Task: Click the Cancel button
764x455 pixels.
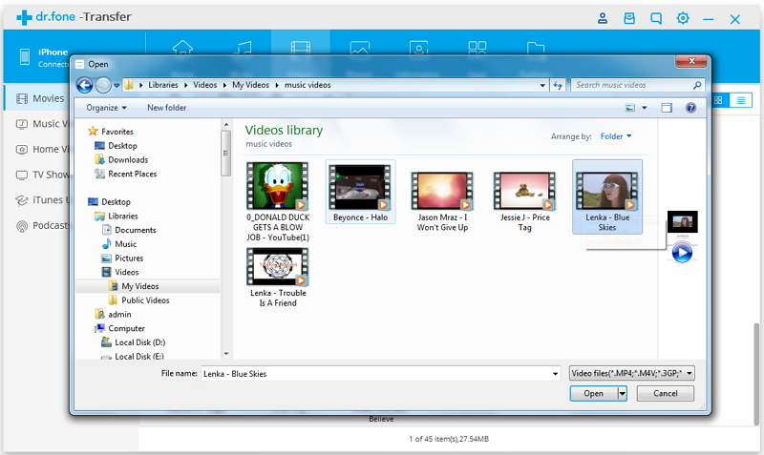Action: [x=665, y=393]
